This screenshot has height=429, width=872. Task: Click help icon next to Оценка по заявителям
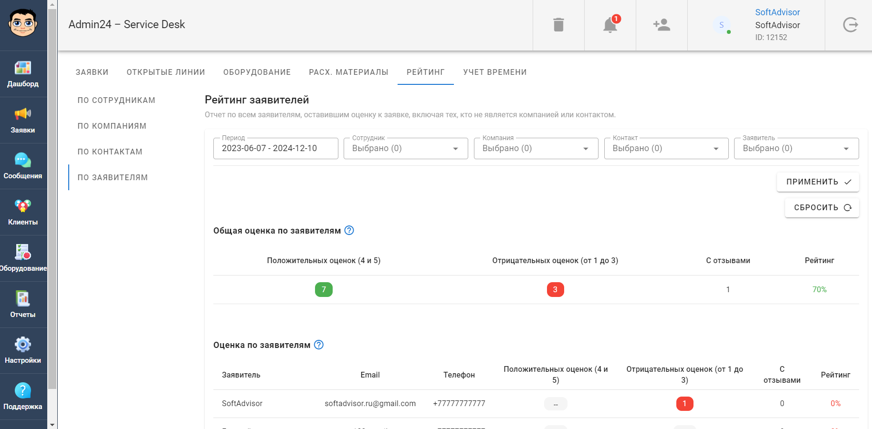click(x=319, y=345)
